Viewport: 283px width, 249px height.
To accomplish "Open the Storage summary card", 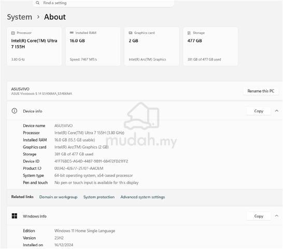I will 210,47.
